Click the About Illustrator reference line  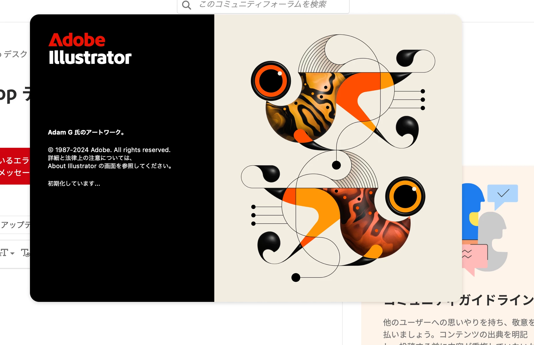tap(110, 166)
